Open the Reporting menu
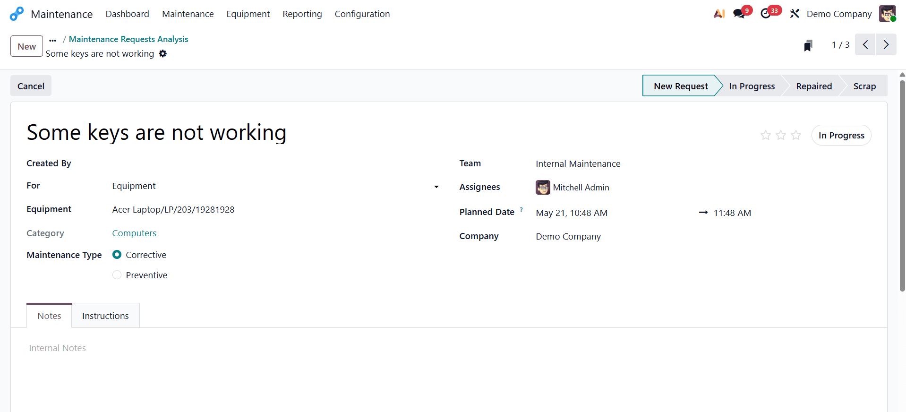This screenshot has width=906, height=412. click(302, 14)
